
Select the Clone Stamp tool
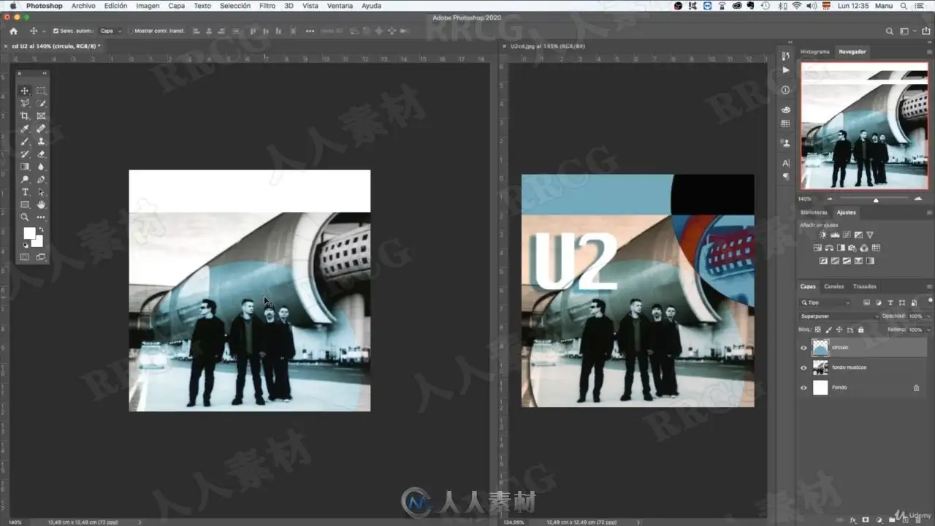[41, 141]
